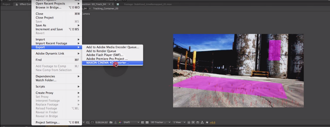This screenshot has width=330, height=127.
Task: Click the teal footage label color swatch
Action: tap(118, 4)
